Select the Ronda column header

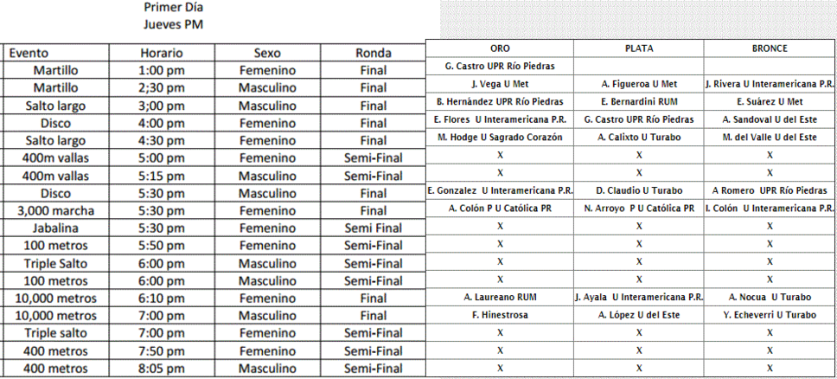(374, 53)
